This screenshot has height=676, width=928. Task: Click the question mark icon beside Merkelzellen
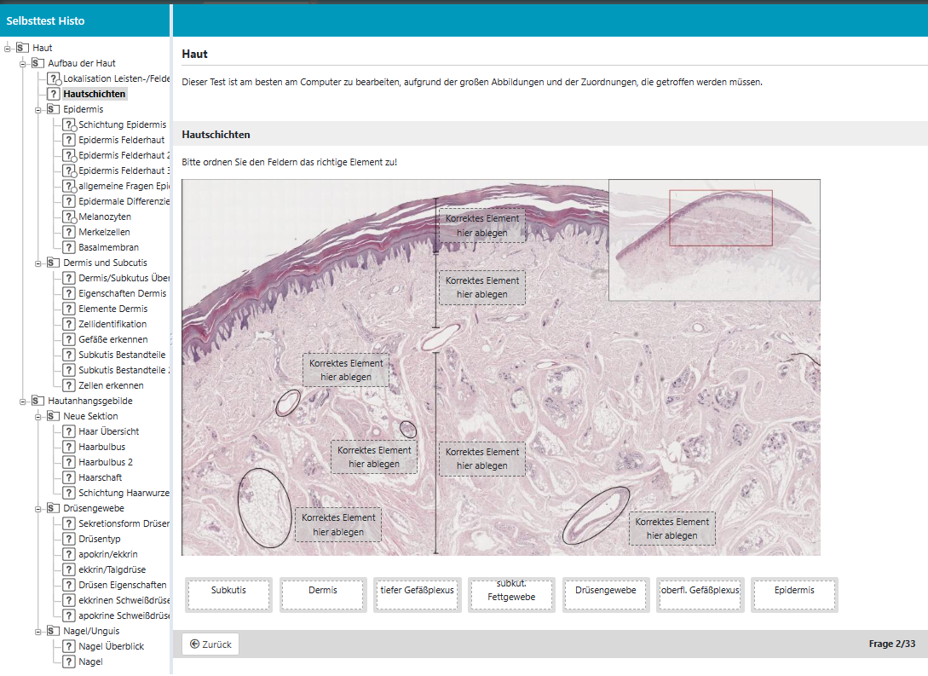coord(69,232)
